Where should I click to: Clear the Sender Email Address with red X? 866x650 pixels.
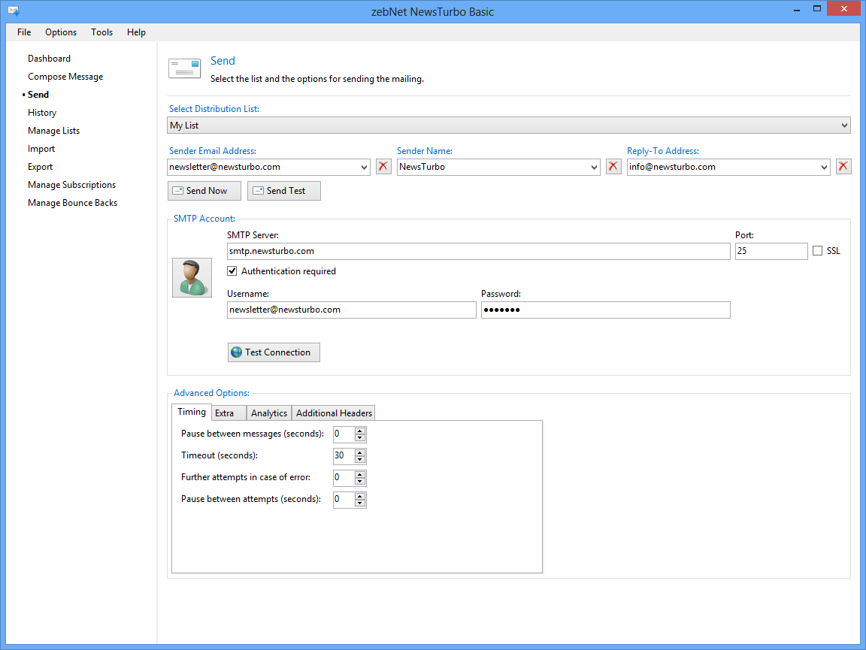[383, 166]
